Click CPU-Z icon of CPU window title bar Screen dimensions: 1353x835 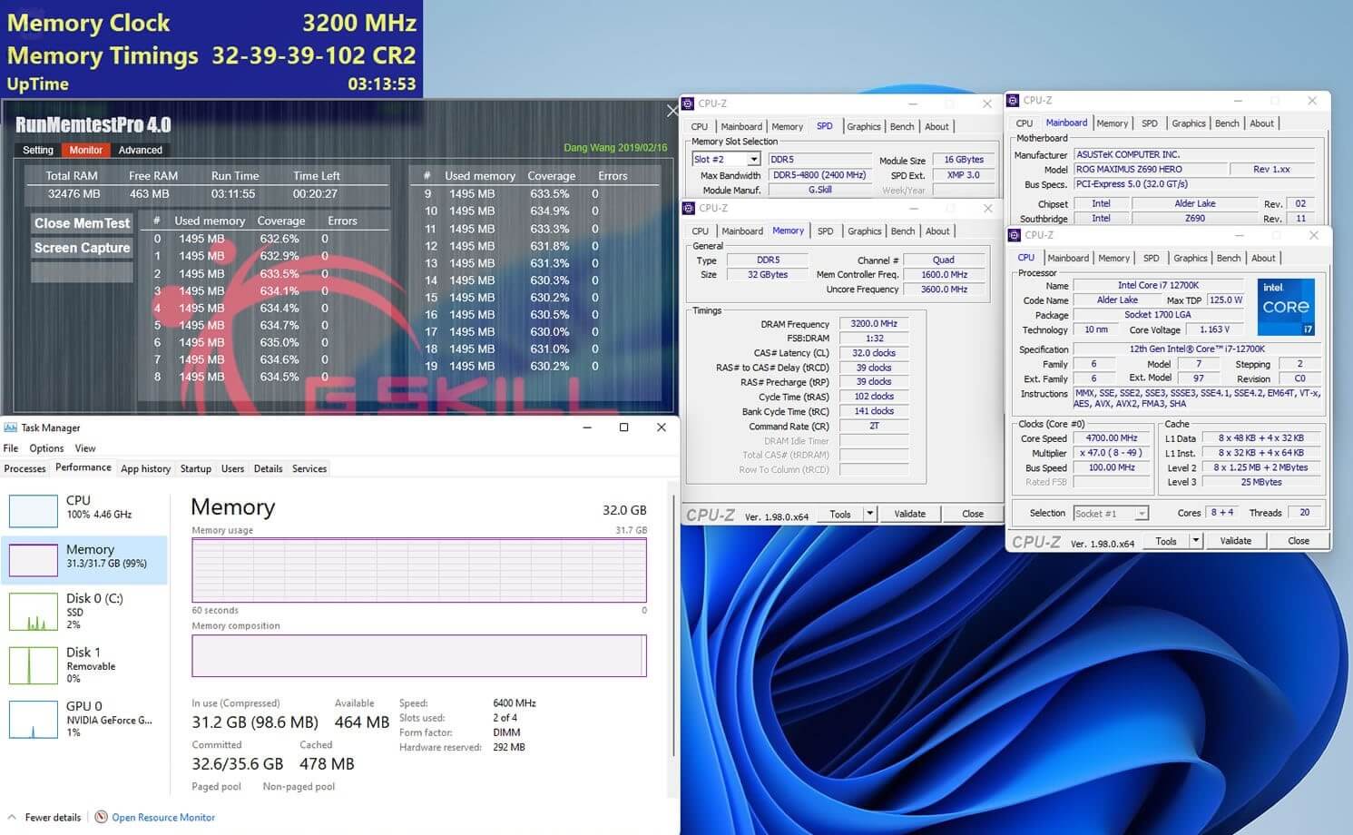tap(1016, 235)
